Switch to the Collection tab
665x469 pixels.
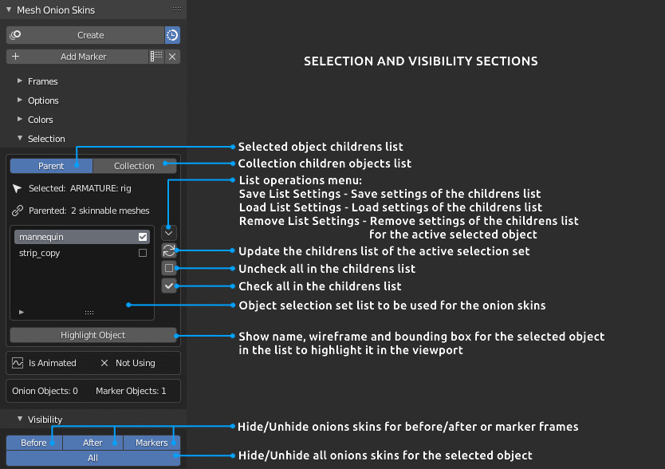point(134,166)
